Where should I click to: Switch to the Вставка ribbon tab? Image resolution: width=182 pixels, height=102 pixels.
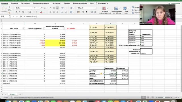coord(14,3)
